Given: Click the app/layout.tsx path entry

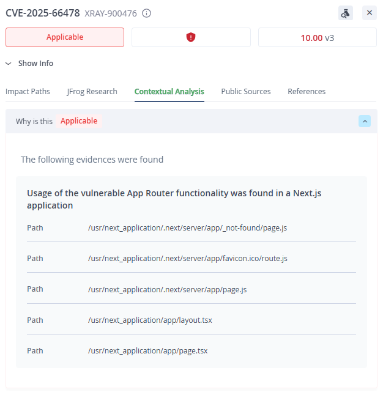Looking at the screenshot, I should (x=150, y=320).
